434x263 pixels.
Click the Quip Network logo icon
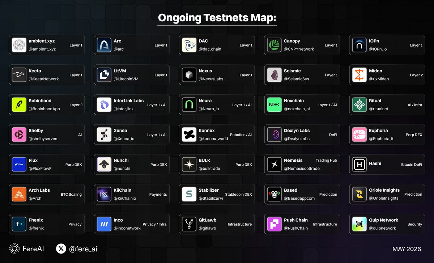(359, 224)
